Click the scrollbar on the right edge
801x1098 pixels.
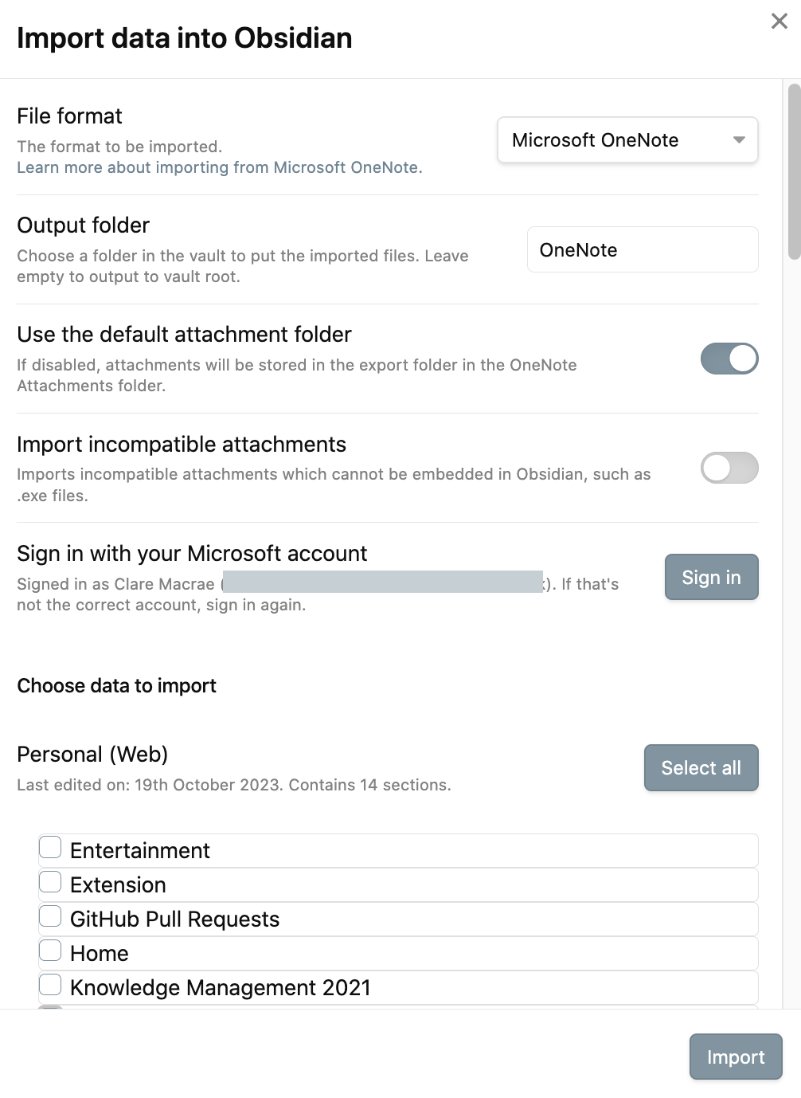click(795, 159)
